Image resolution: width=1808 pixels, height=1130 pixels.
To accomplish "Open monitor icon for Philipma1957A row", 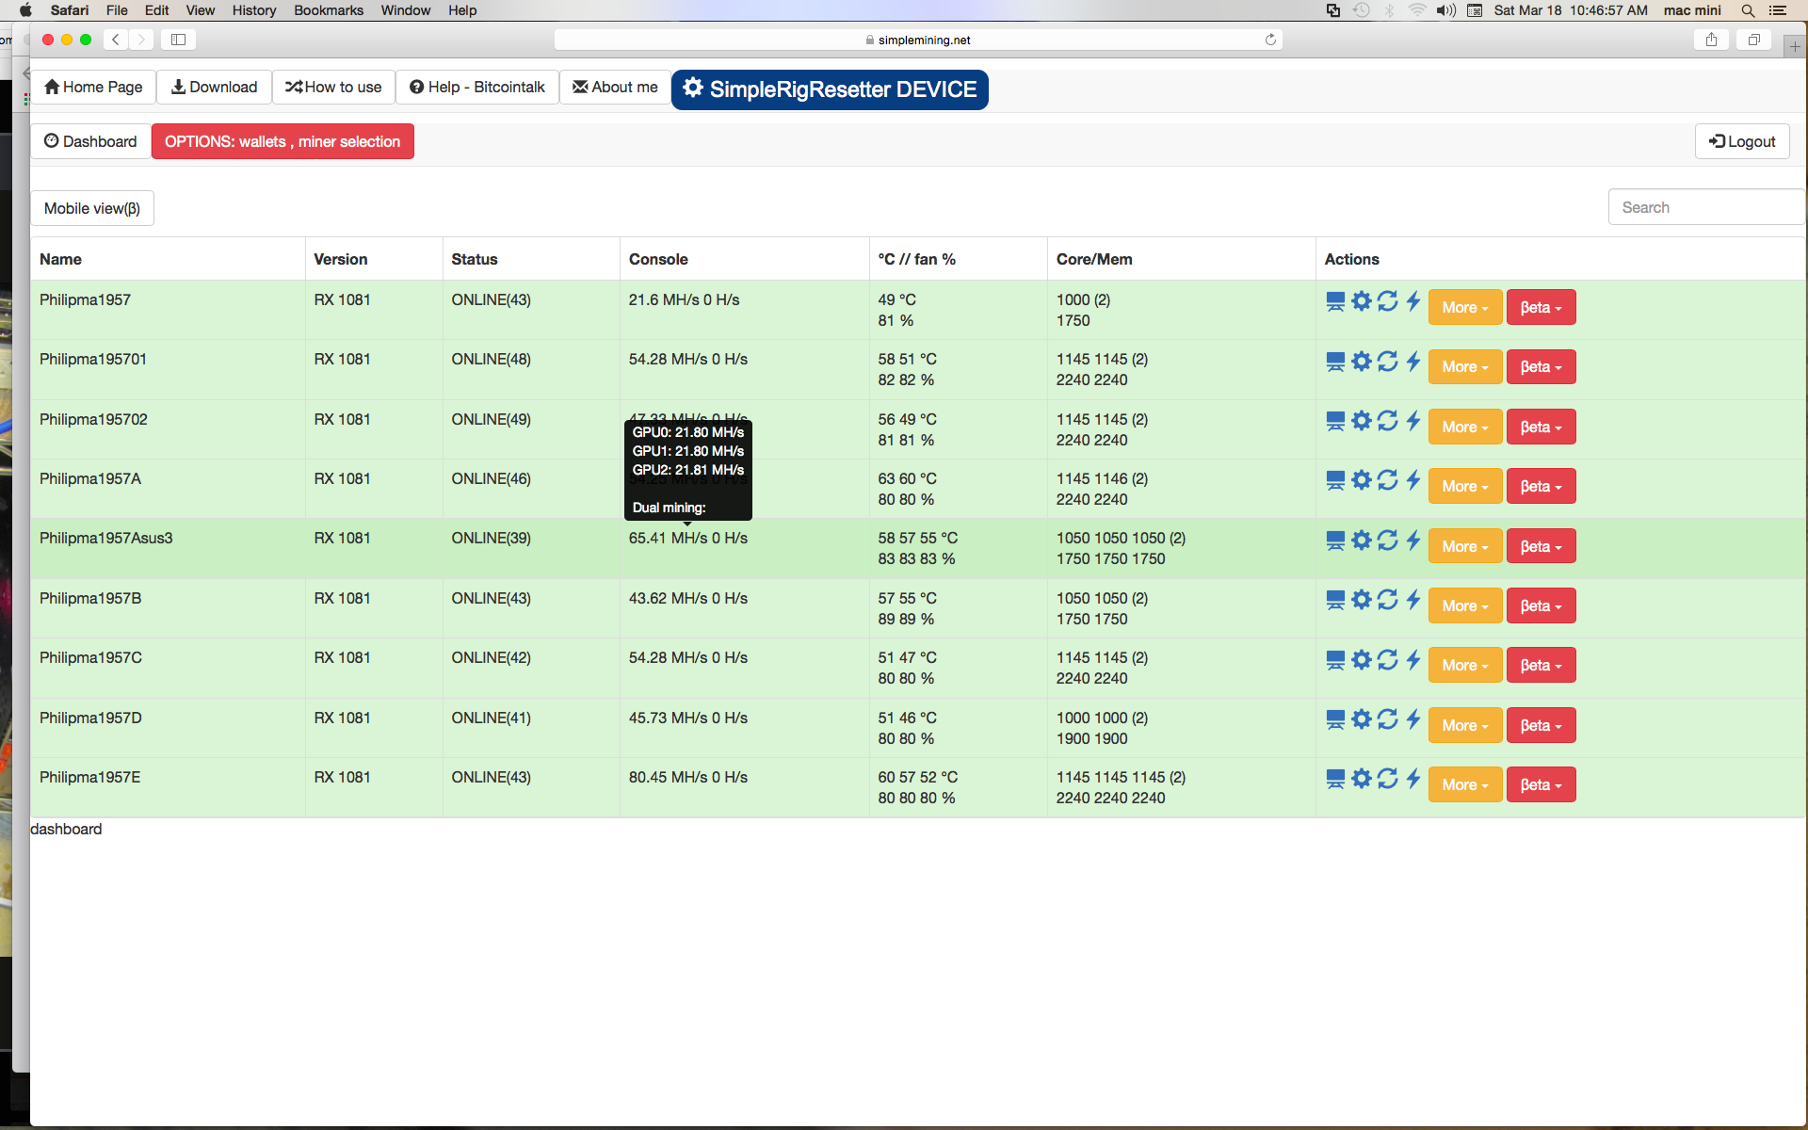I will pos(1335,480).
